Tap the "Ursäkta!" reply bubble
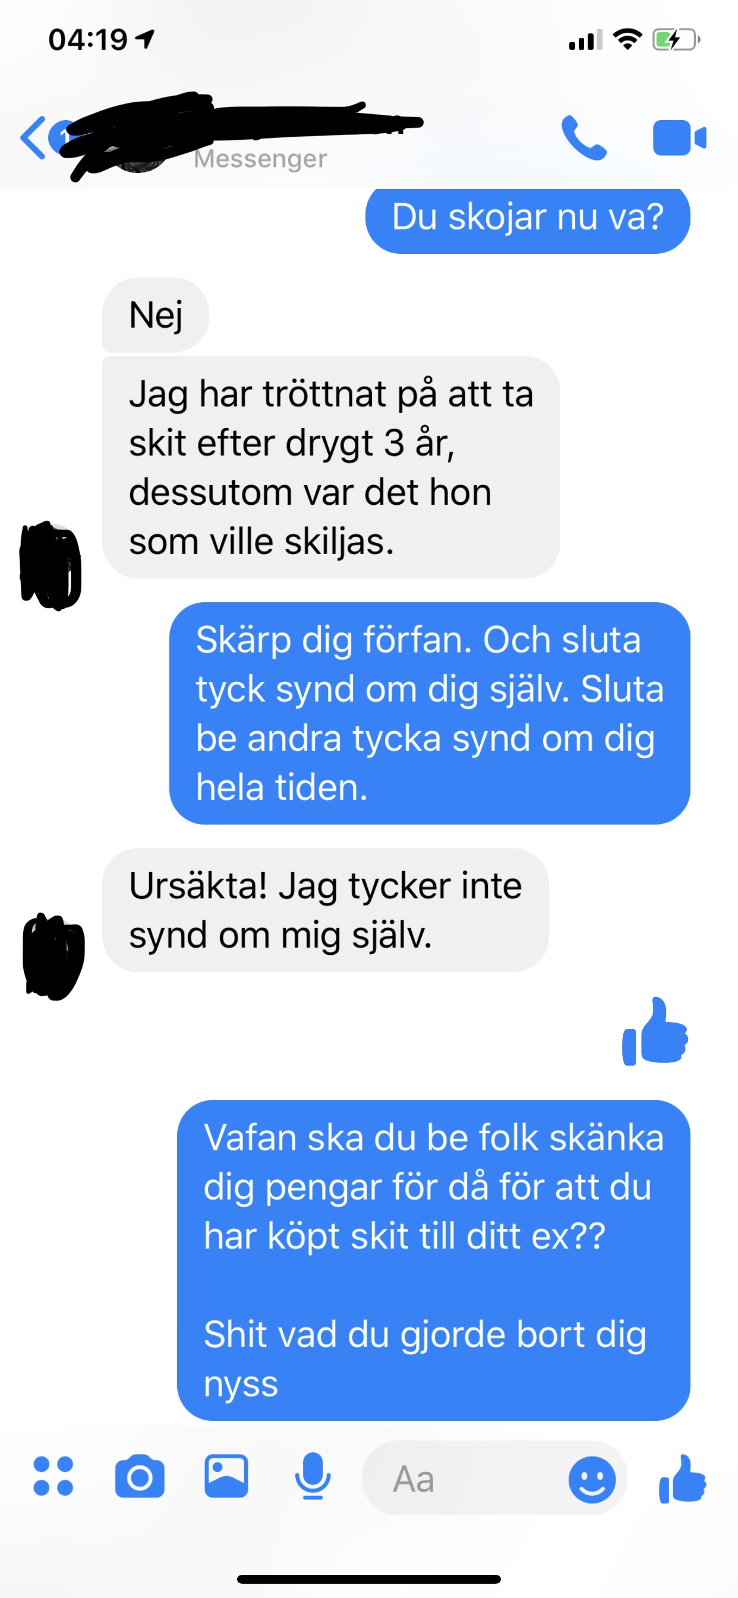738x1598 pixels. [x=326, y=910]
